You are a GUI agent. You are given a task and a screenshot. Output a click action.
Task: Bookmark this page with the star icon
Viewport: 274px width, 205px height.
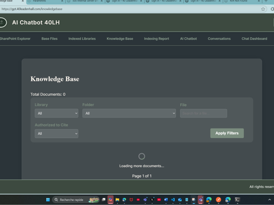(263, 9)
